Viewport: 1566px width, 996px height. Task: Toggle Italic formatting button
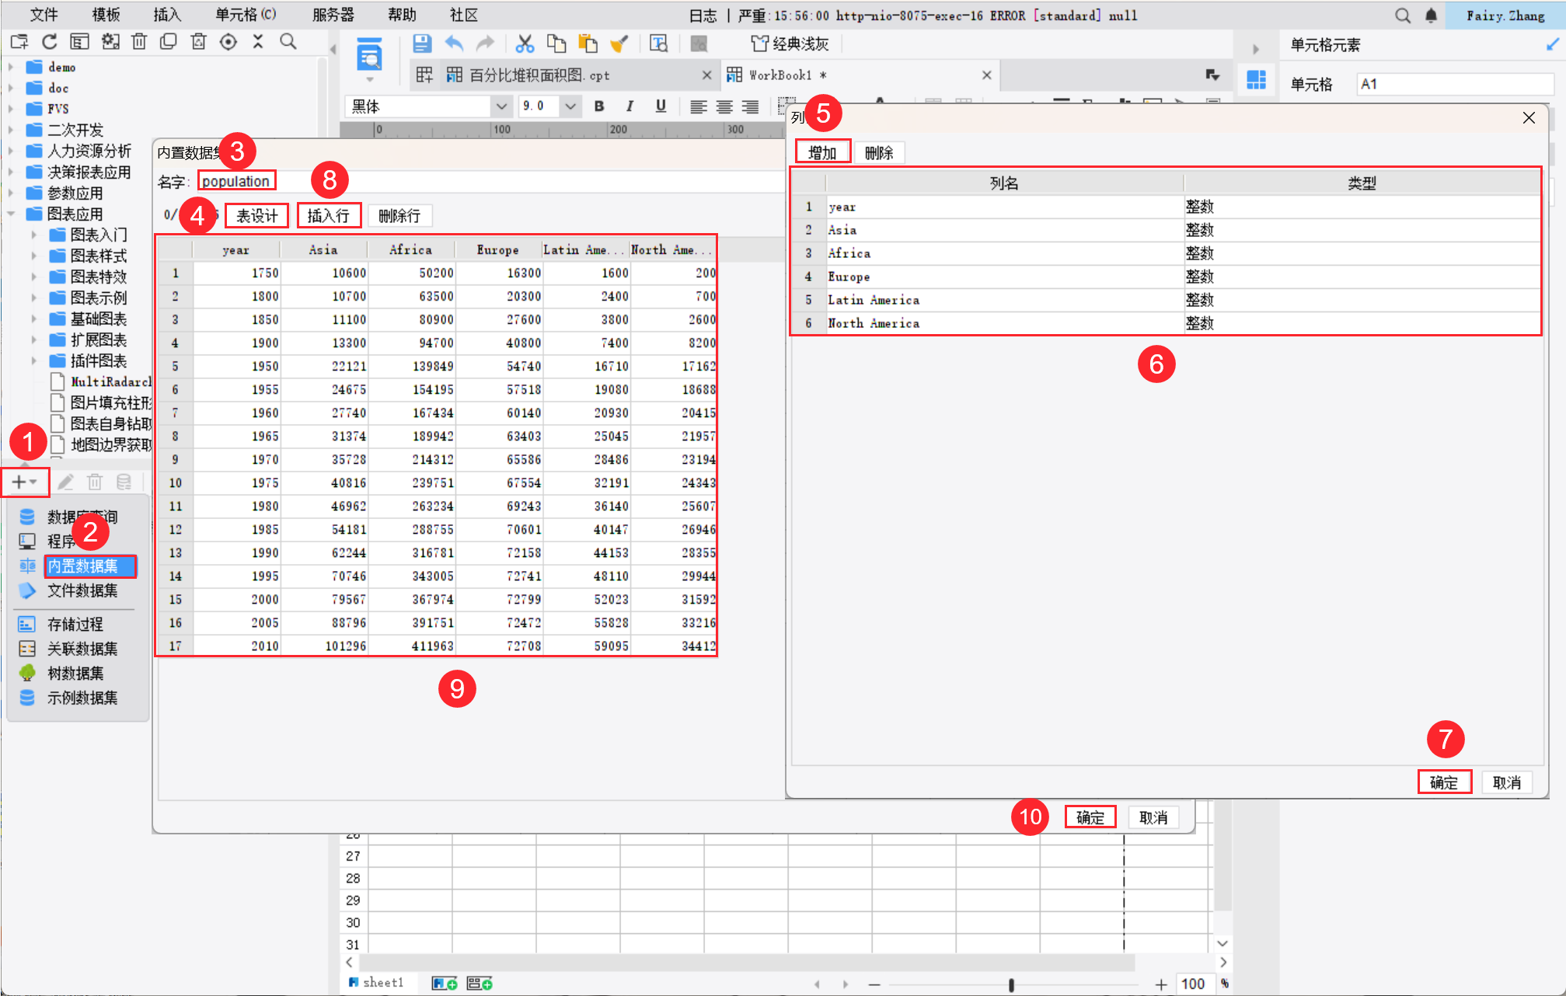[x=630, y=106]
